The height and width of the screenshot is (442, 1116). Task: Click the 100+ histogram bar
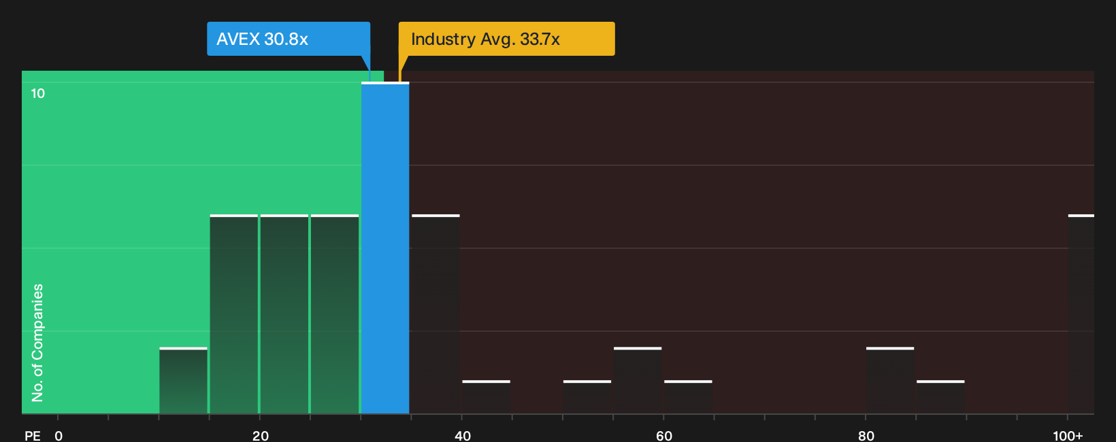click(x=1081, y=314)
